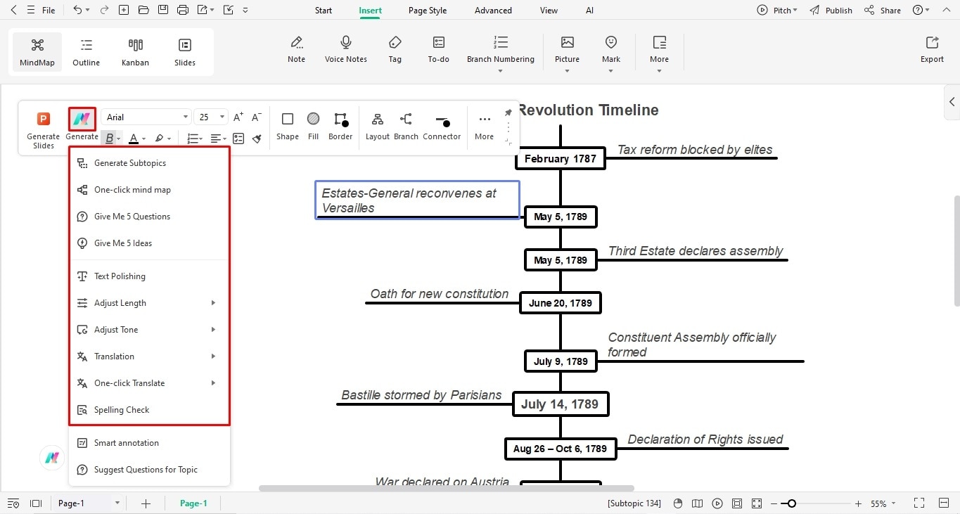The width and height of the screenshot is (960, 514).
Task: Open the View tab
Action: click(x=549, y=11)
